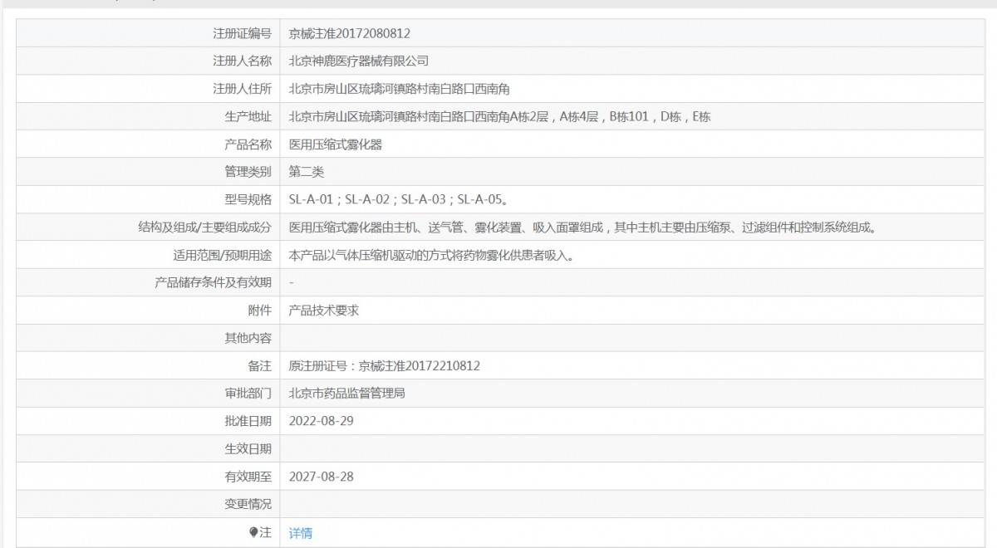Open the 详情 link in the 注 row
This screenshot has width=997, height=548.
301,533
